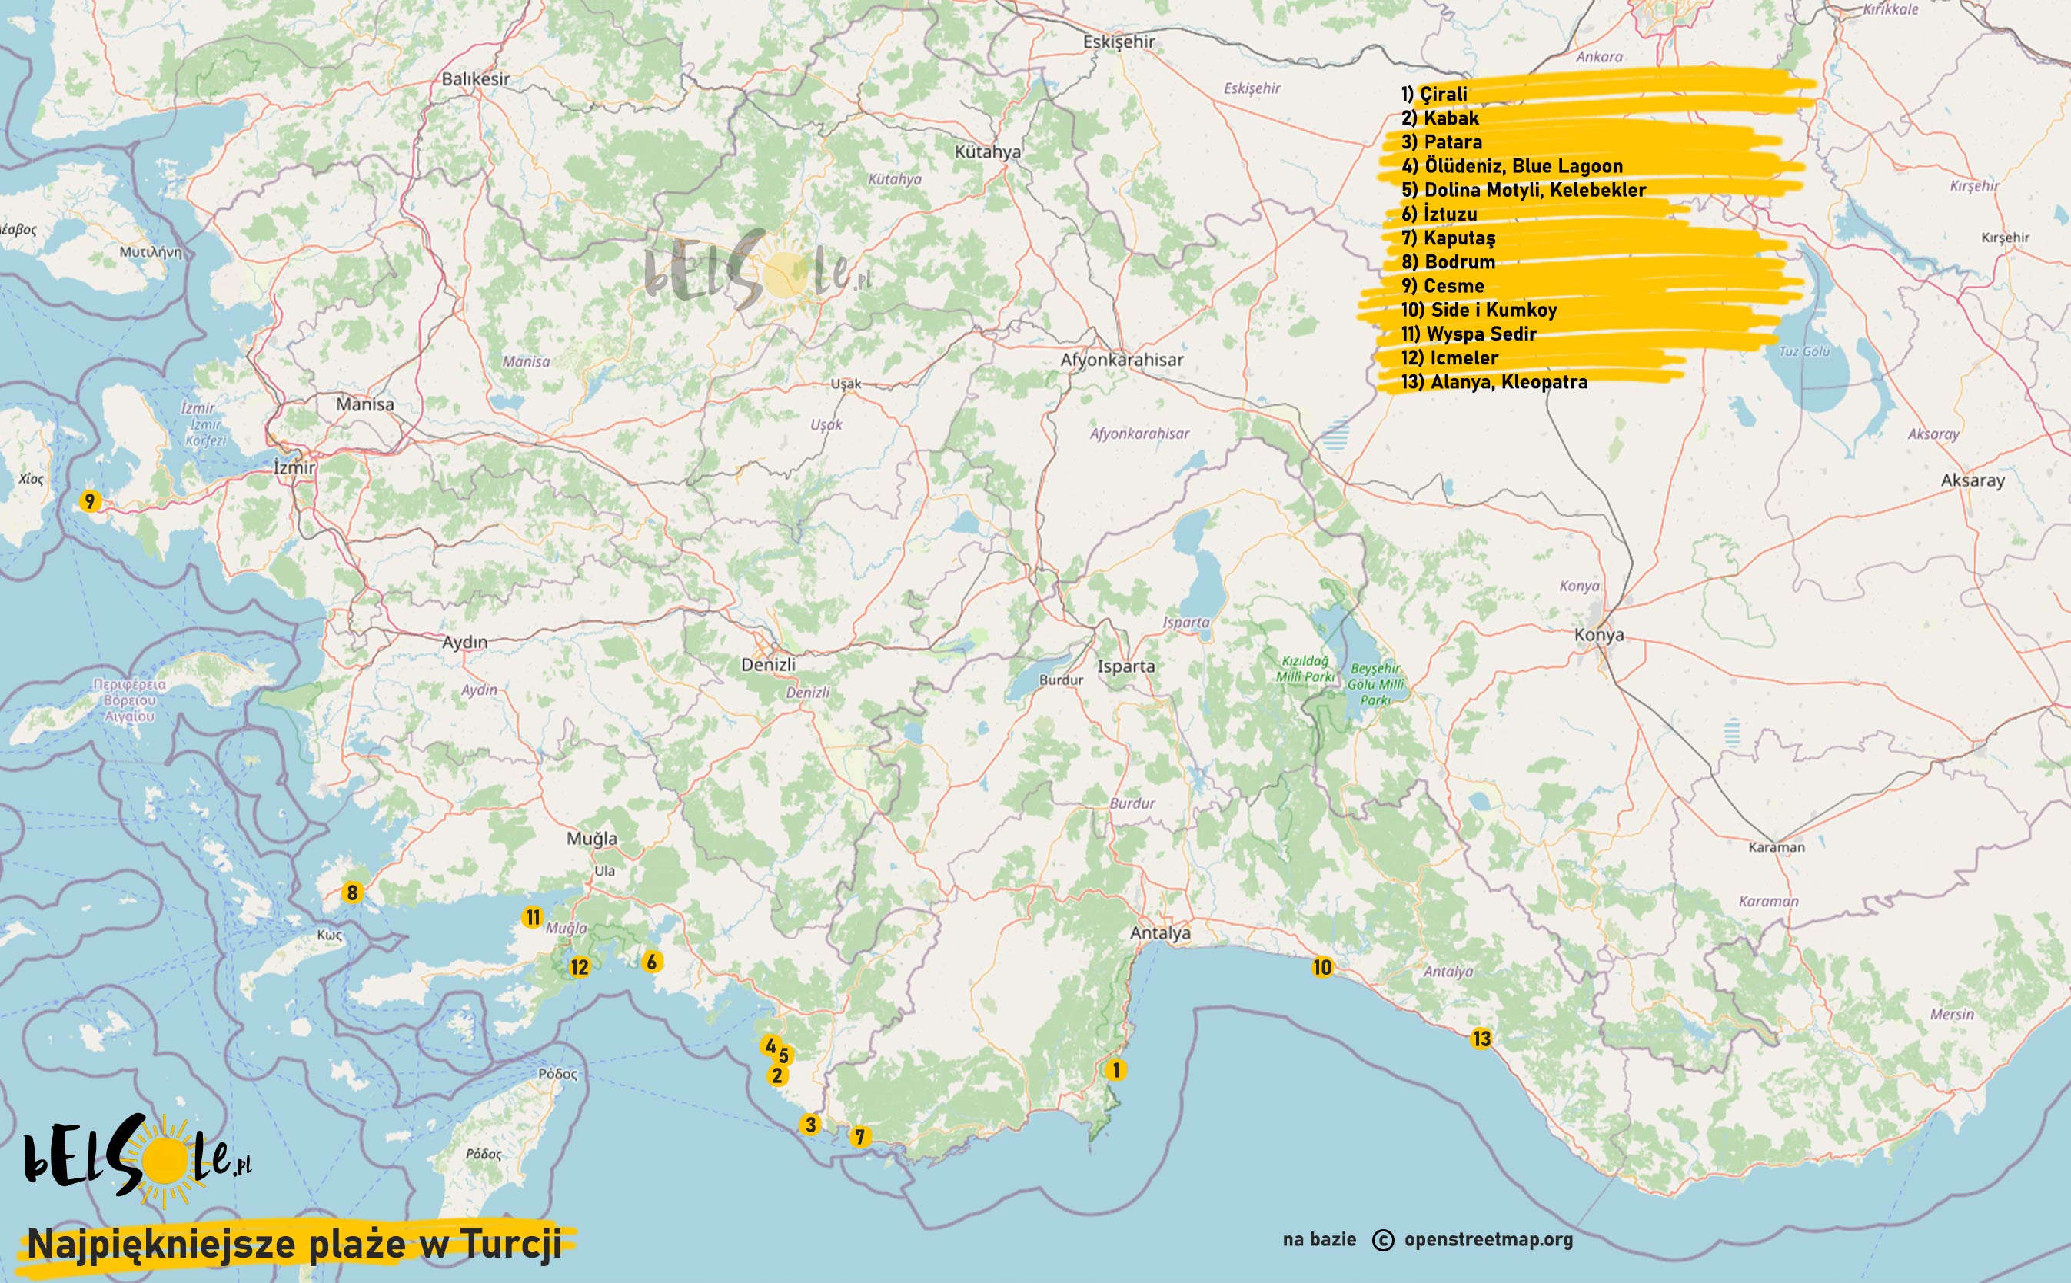Image resolution: width=2071 pixels, height=1283 pixels.
Task: Click map marker number 8 at Bodrum
Action: tap(352, 892)
